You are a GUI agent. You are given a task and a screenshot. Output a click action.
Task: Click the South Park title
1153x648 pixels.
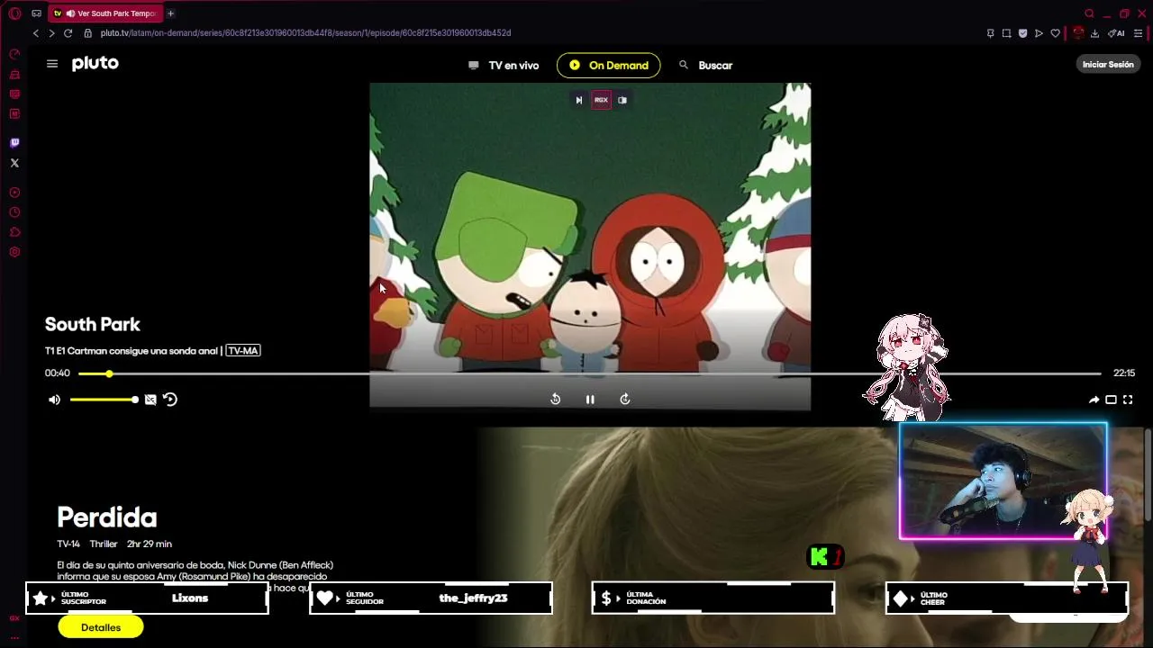coord(93,324)
